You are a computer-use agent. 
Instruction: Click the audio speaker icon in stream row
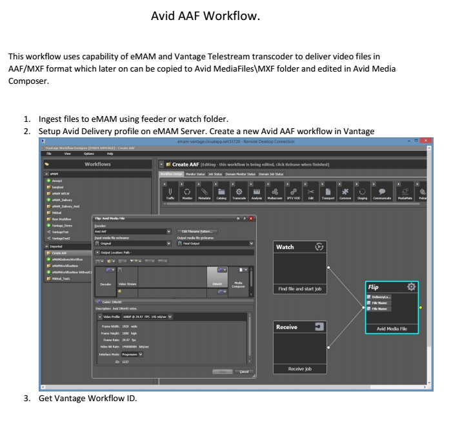point(119,292)
